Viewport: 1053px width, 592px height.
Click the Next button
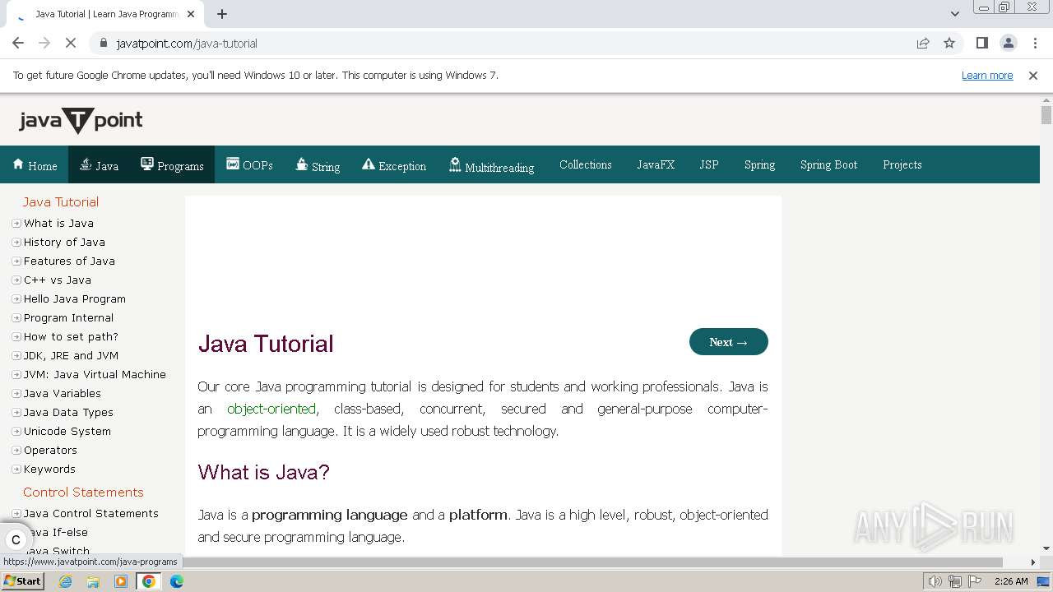coord(729,342)
